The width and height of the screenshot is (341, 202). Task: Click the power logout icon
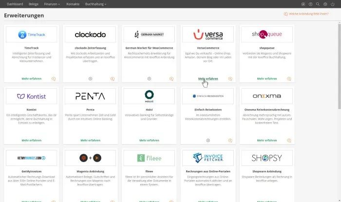click(x=333, y=4)
